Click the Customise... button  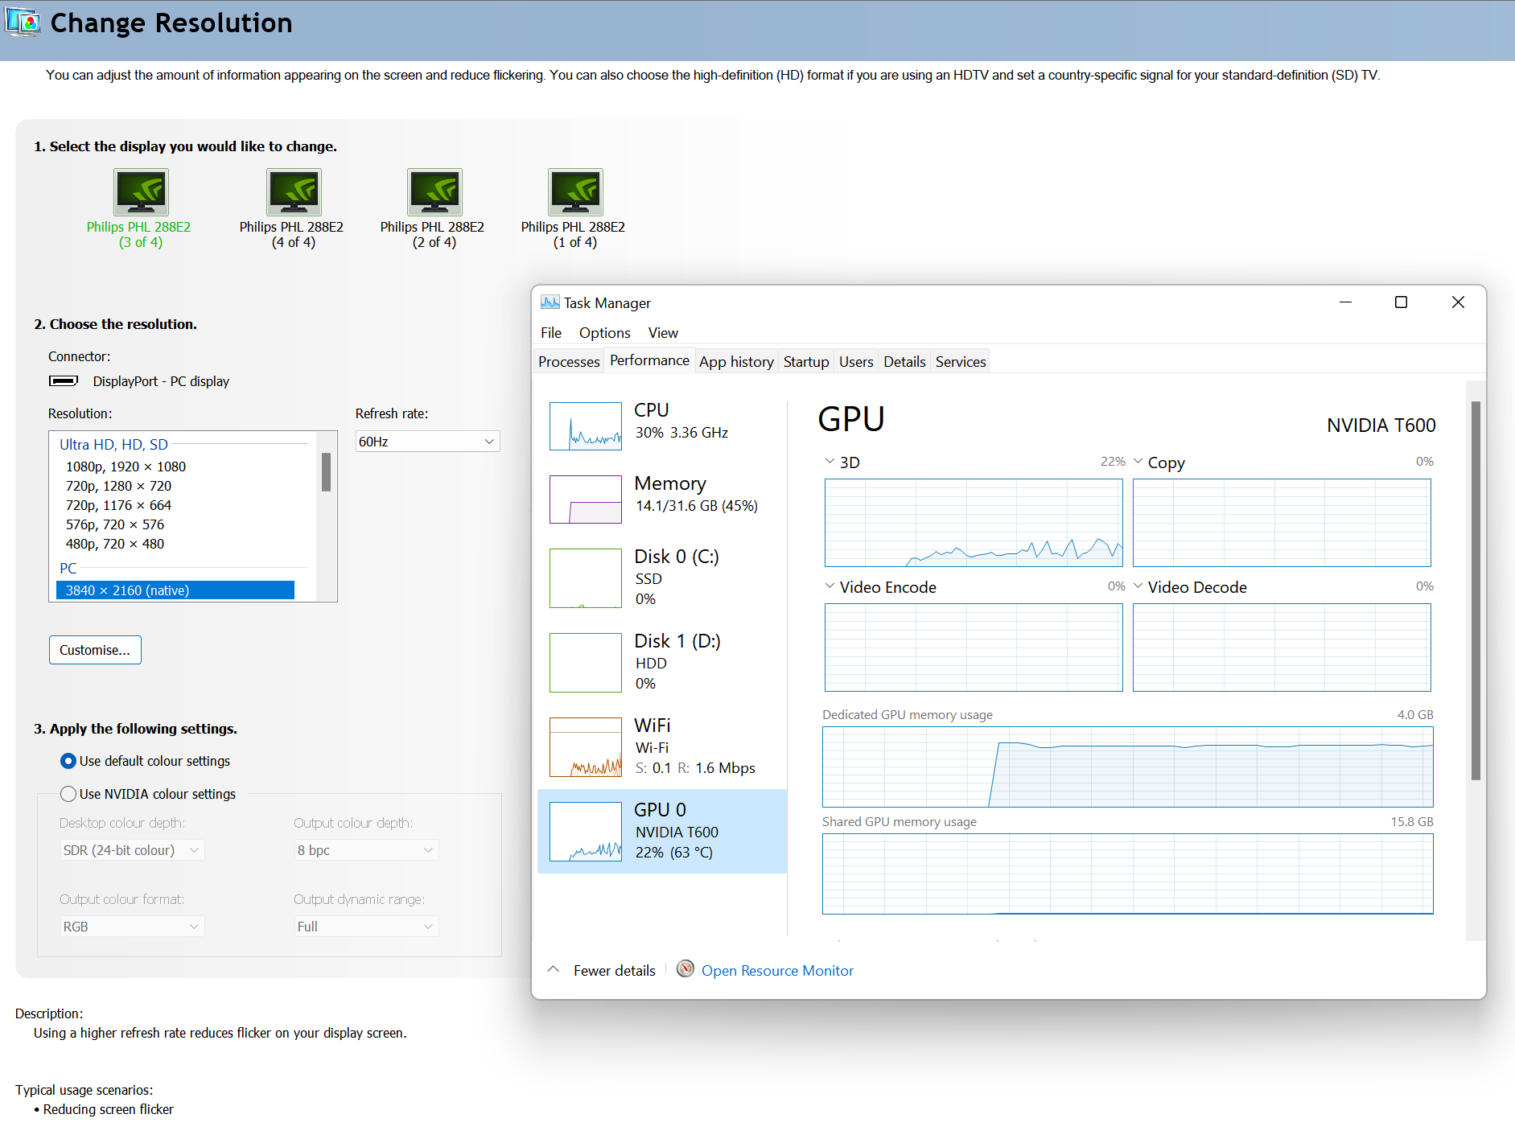95,650
